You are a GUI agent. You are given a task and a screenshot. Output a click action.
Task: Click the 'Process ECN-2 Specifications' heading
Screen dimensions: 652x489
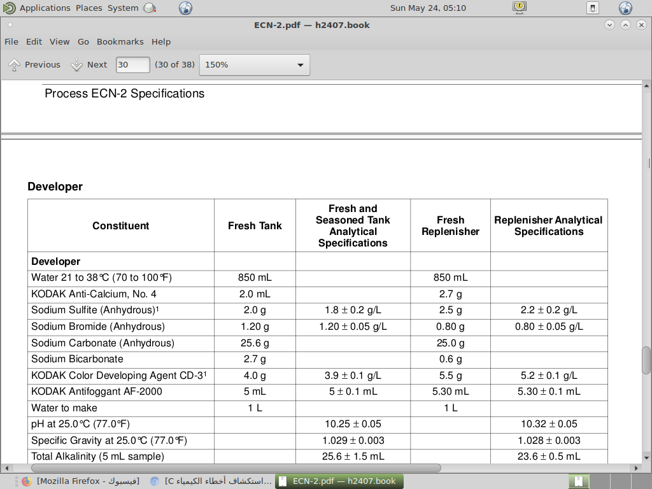tap(124, 94)
